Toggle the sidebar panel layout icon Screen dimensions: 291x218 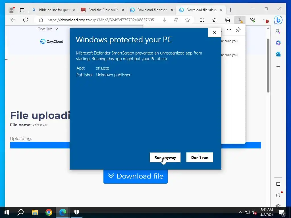coord(278,184)
